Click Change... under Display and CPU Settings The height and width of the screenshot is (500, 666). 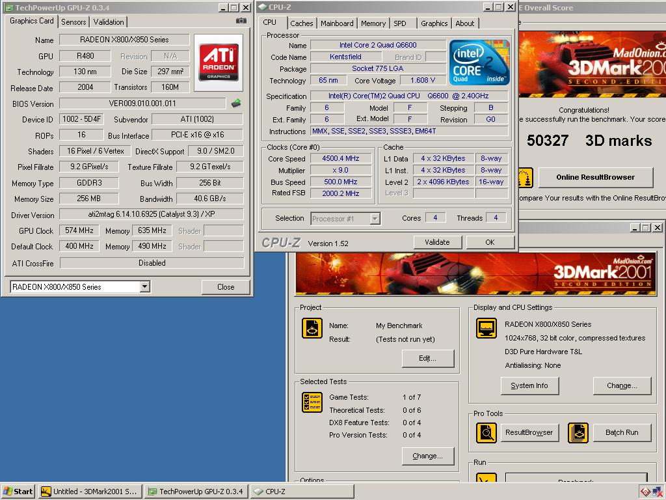(622, 385)
